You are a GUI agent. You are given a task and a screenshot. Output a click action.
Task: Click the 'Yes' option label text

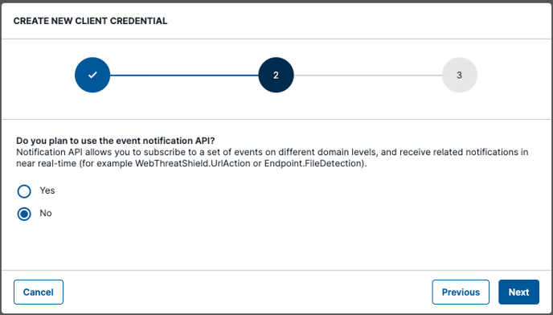click(47, 190)
